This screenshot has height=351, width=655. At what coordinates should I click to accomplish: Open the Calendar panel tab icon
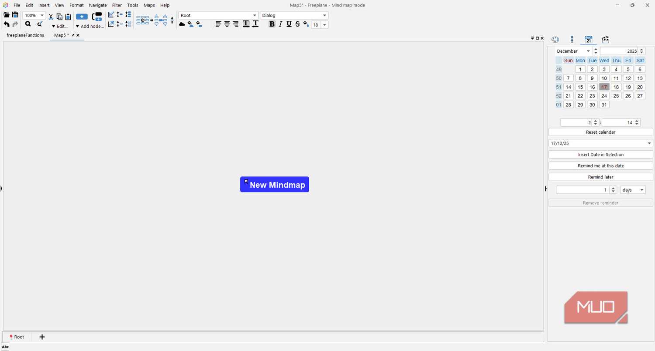click(x=588, y=40)
